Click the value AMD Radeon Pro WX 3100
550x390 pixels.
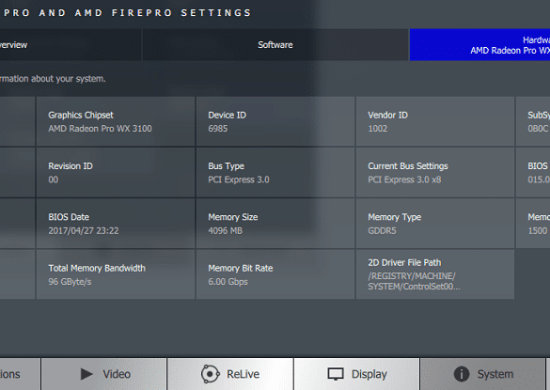click(100, 129)
